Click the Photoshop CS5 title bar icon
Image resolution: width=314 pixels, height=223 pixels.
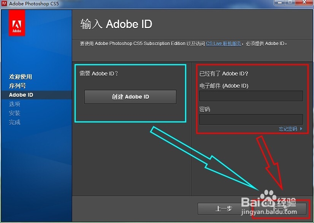pos(4,3)
